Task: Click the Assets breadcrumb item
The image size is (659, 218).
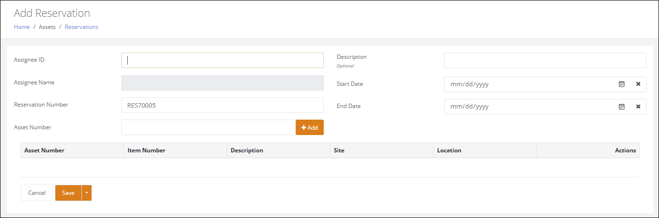Action: point(47,27)
